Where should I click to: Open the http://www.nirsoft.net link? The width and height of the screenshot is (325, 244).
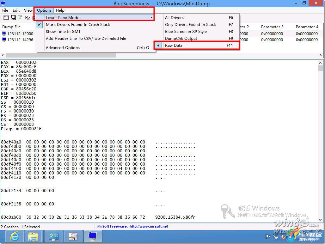click(x=149, y=226)
